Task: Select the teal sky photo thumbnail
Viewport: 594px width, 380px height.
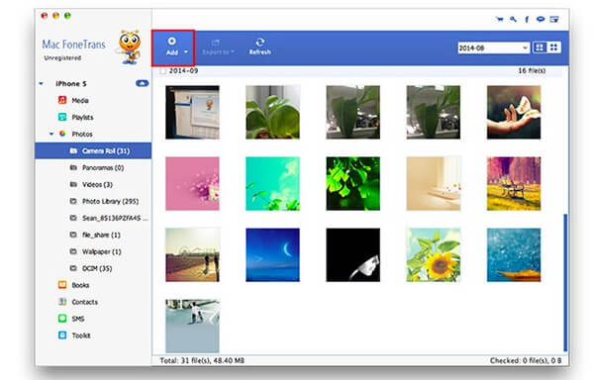Action: 273,183
